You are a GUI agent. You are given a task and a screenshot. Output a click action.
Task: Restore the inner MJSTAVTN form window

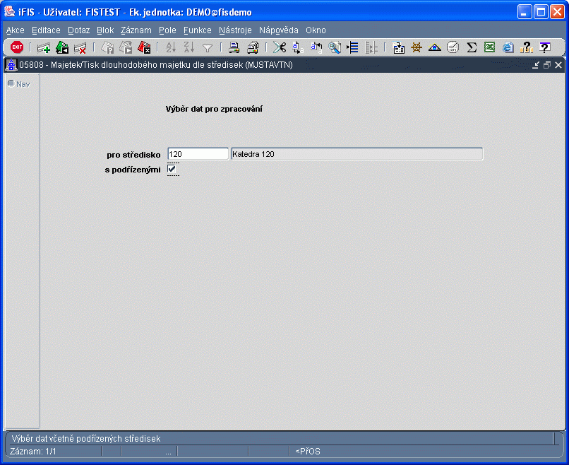(547, 65)
